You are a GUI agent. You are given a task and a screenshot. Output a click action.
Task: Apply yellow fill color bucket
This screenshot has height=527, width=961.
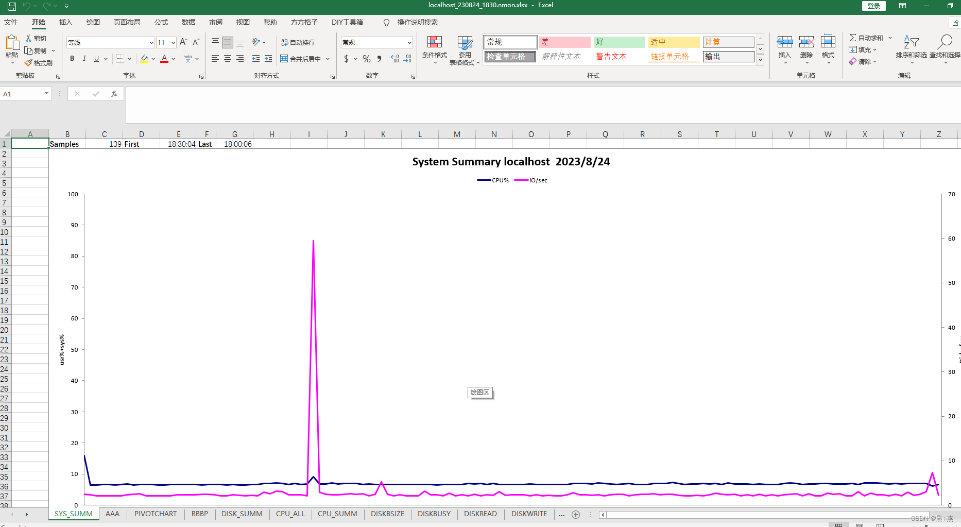144,59
